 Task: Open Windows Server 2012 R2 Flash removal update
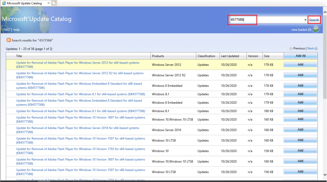80,75
